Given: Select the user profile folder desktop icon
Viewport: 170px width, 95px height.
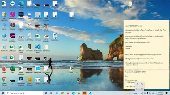Looking at the screenshot, I should (x=4, y=16).
